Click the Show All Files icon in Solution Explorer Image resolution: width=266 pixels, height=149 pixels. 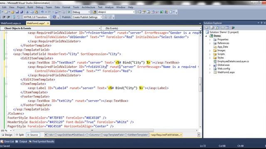pyautogui.click(x=212, y=28)
